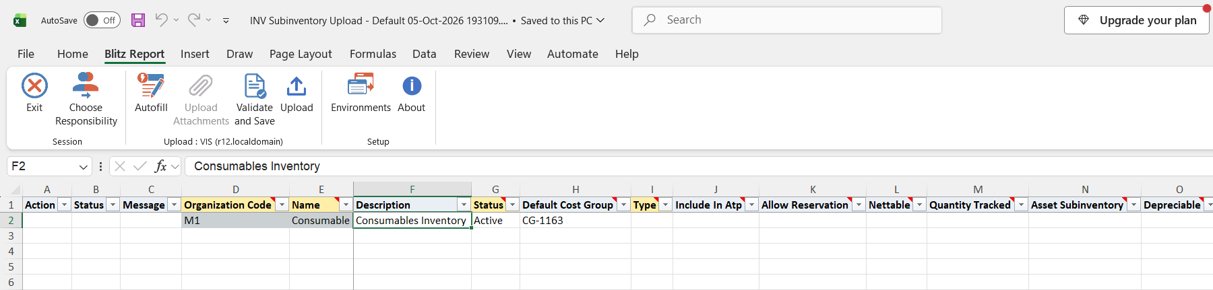1213x290 pixels.
Task: Click the formula bar text Consumables Inventory
Action: [257, 166]
